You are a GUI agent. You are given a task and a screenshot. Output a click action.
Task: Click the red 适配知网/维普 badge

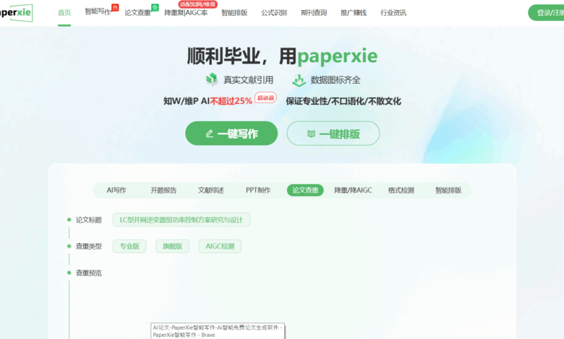pos(197,4)
